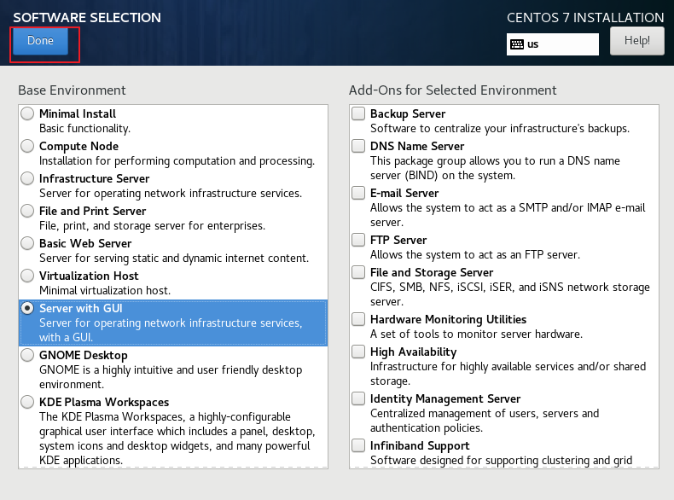This screenshot has width=674, height=500.
Task: Check Identity Management Server checkbox
Action: click(358, 398)
